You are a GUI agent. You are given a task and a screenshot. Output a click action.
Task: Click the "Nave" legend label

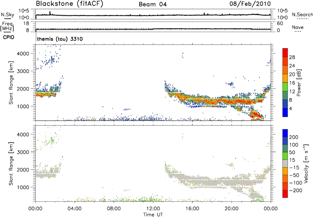coord(298,27)
